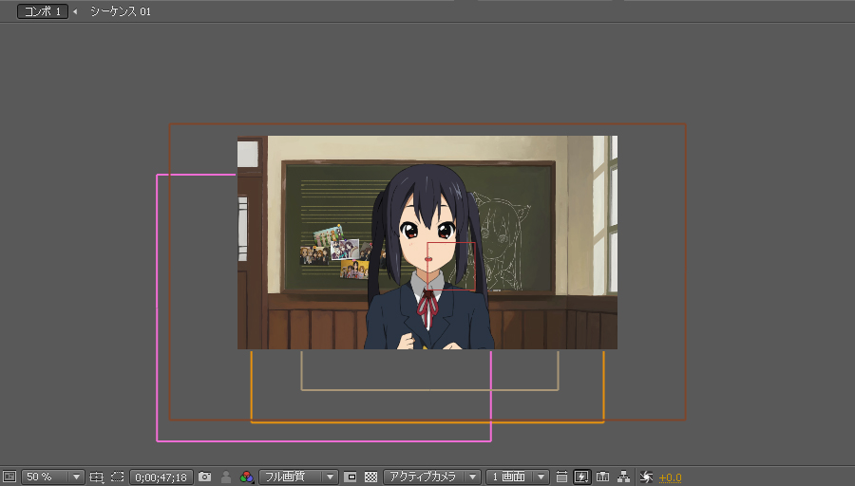Screen dimensions: 855x486
Task: Toggle the pixel aspect ratio correction icon
Action: pyautogui.click(x=561, y=477)
